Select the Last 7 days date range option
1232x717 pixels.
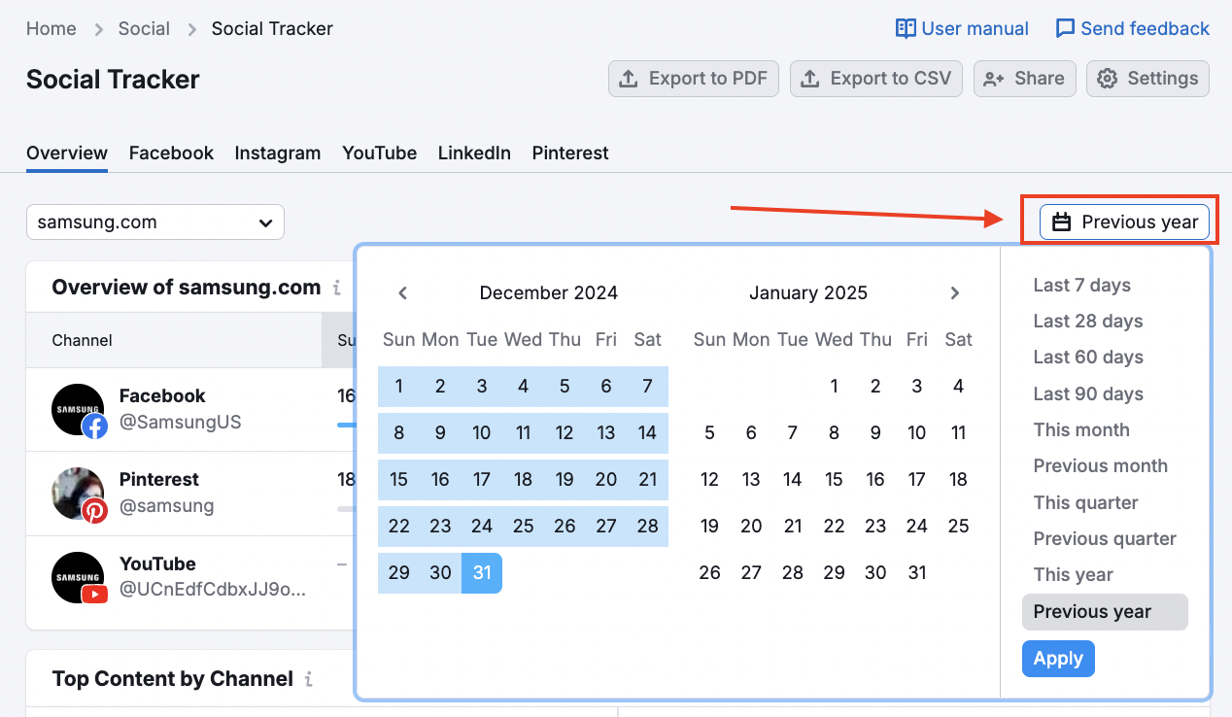point(1081,285)
